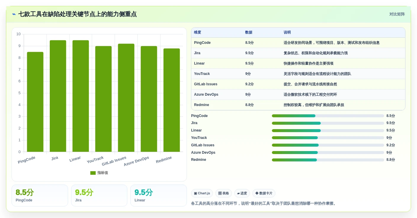
Task: Click the Redmine bar in chart
Action: 171,100
